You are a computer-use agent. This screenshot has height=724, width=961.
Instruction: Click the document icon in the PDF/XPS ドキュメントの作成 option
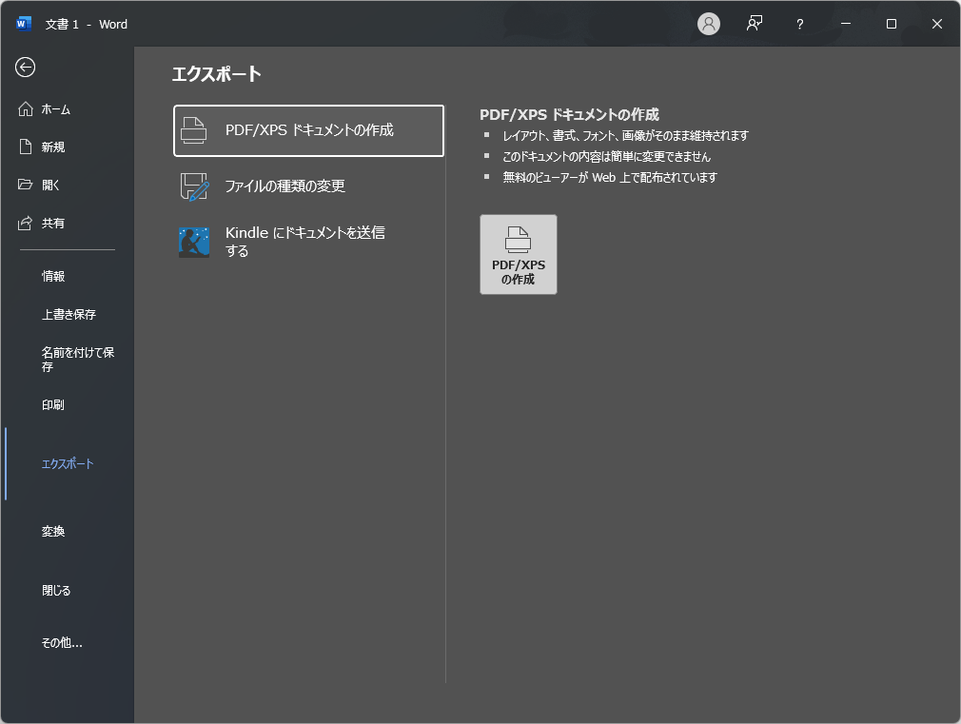[x=194, y=130]
